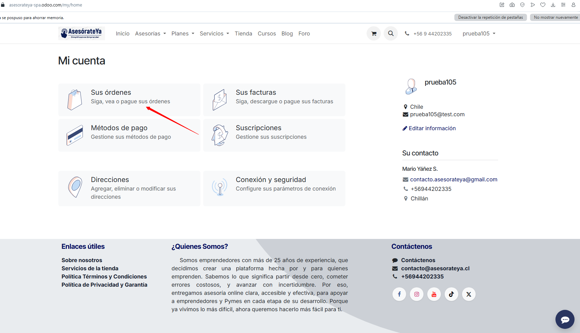Screen dimensions: 580x333
Task: Open the TikTok profile icon
Action: coord(451,294)
